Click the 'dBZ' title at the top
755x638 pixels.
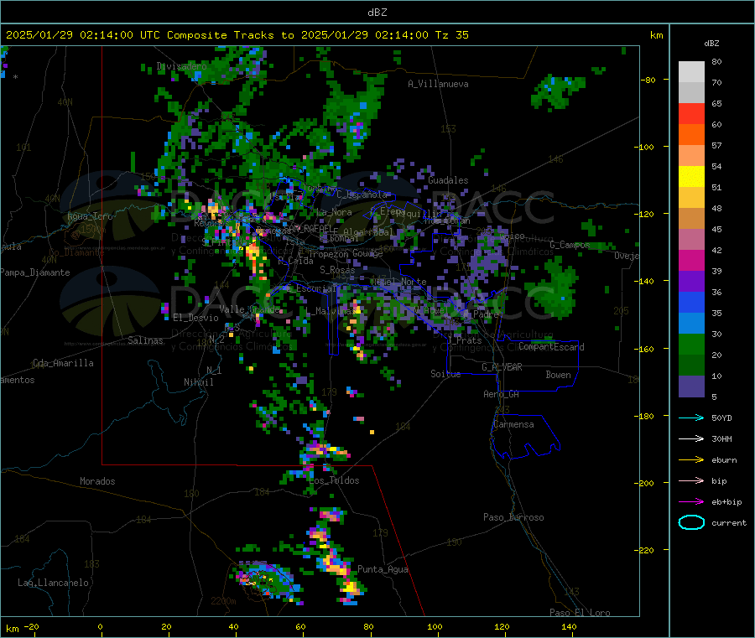[x=377, y=12]
